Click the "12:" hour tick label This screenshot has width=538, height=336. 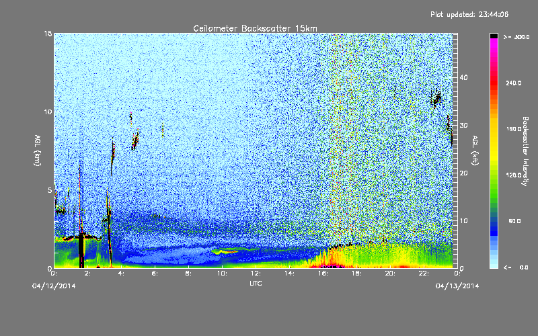pyautogui.click(x=256, y=274)
